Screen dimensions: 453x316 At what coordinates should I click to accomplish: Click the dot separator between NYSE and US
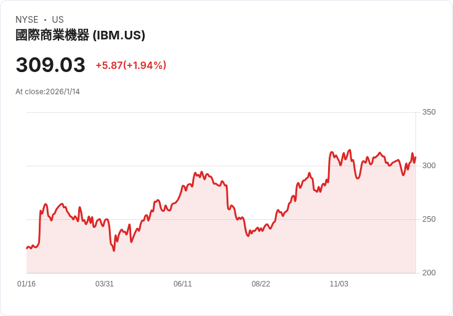pyautogui.click(x=45, y=20)
